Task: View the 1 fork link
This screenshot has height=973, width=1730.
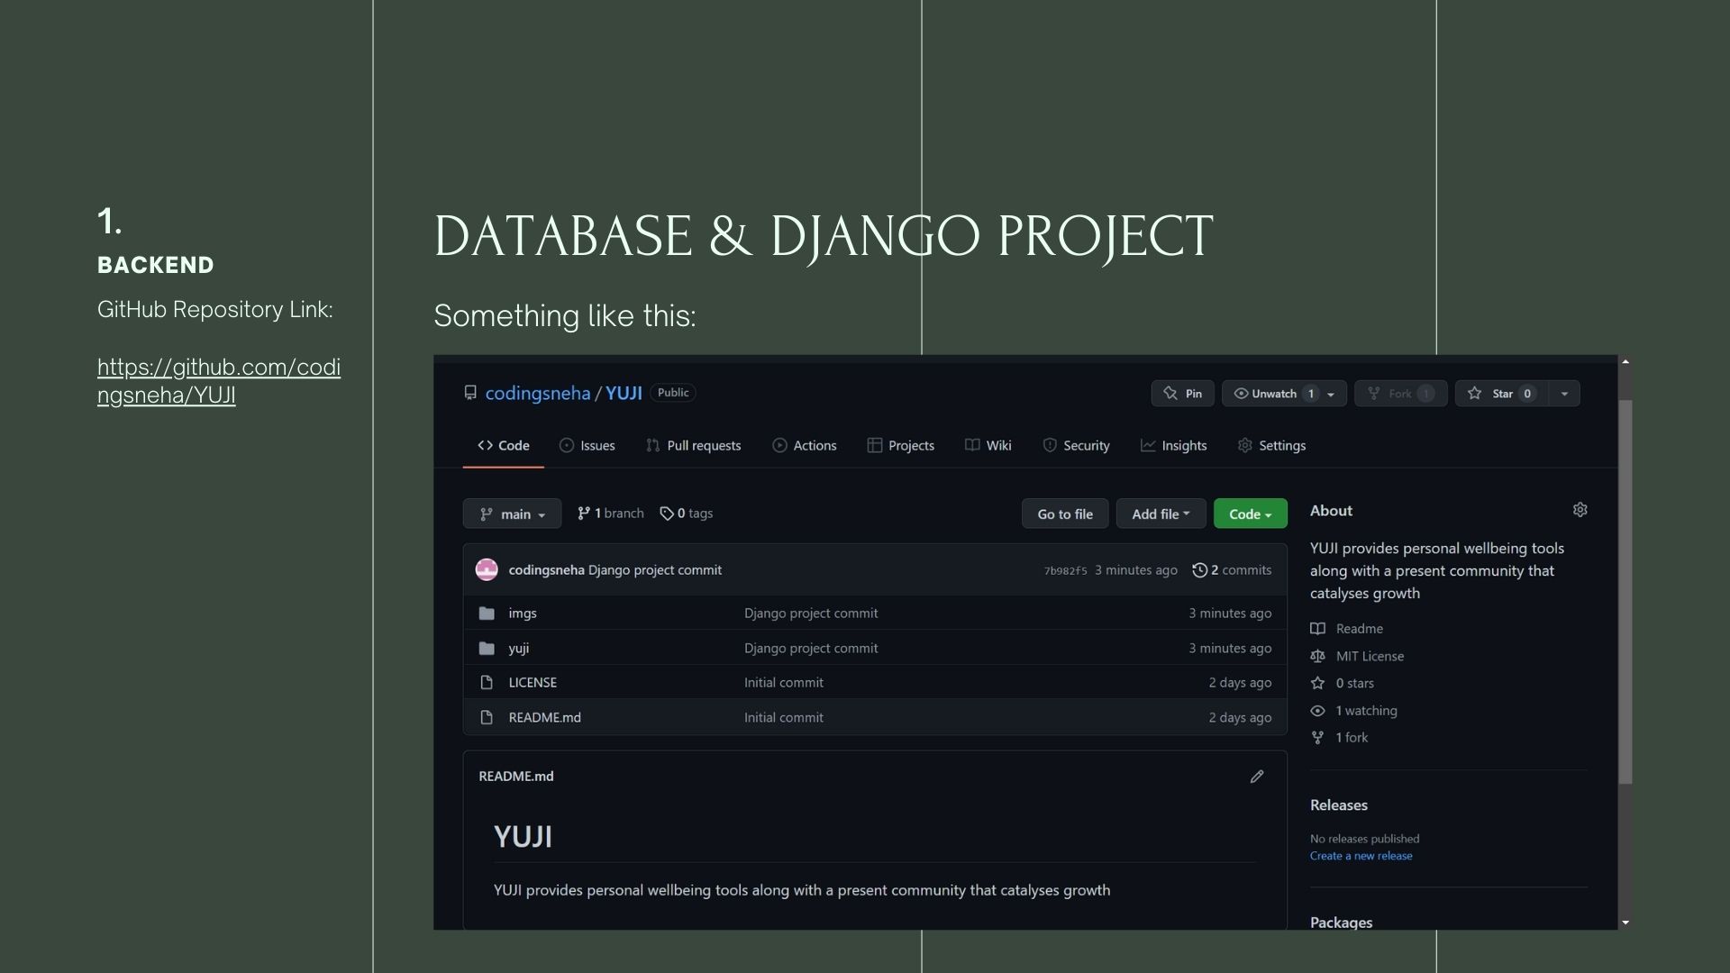Action: (x=1340, y=738)
